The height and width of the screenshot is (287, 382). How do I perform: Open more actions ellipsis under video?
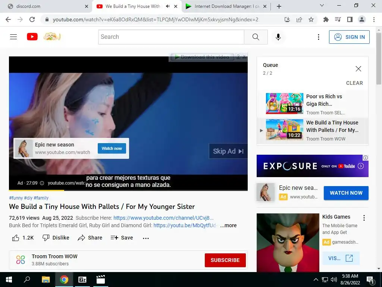[x=146, y=238]
